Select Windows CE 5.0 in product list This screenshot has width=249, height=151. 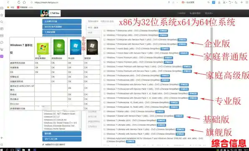pyautogui.click(x=52, y=117)
